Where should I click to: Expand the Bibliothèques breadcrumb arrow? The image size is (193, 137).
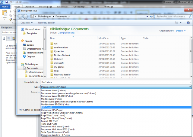[x=54, y=17]
